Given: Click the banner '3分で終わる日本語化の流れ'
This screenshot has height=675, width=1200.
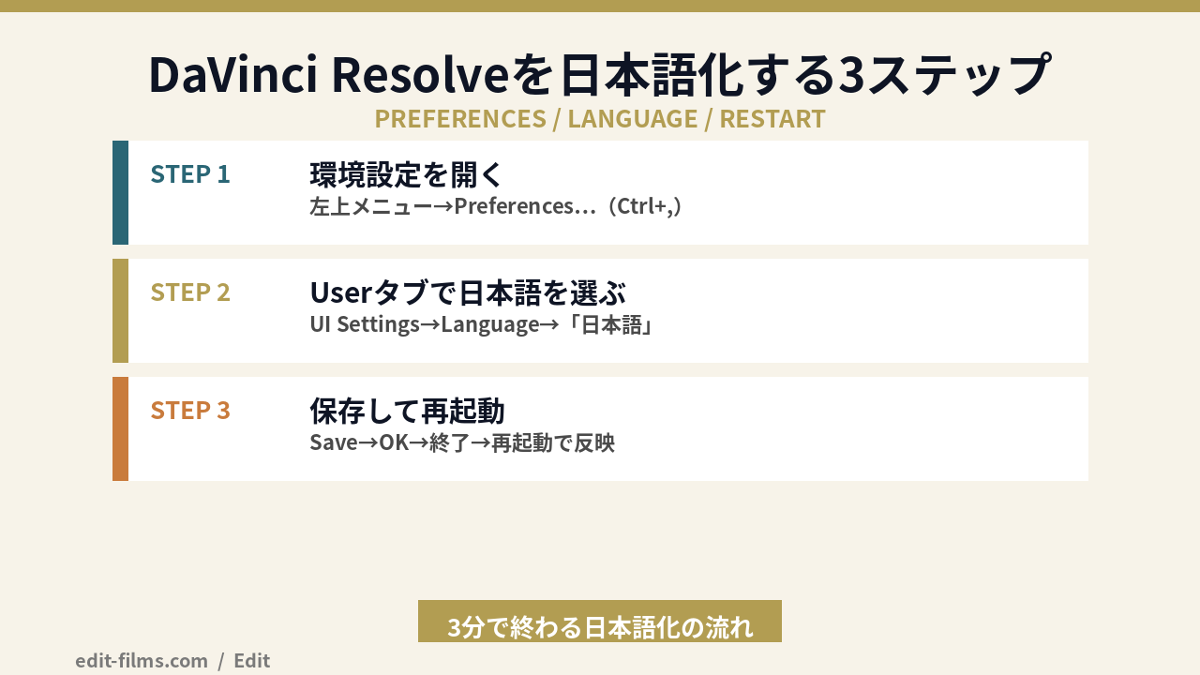Looking at the screenshot, I should tap(600, 622).
